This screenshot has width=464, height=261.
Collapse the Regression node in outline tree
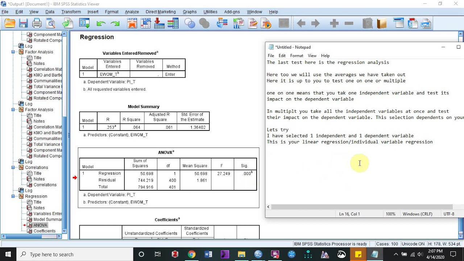tap(13, 196)
